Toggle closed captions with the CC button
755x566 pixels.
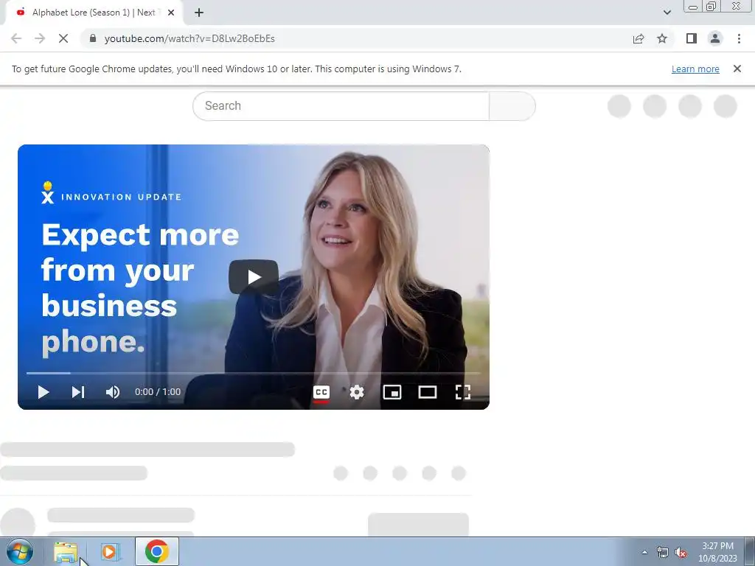321,392
